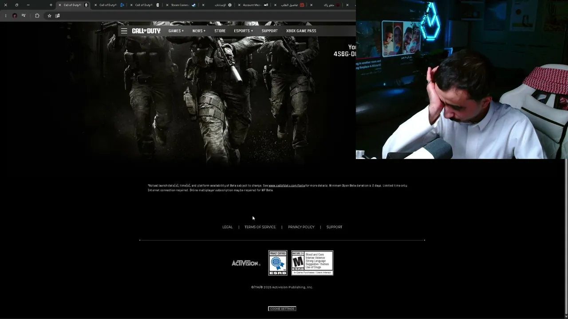568x319 pixels.
Task: Close the Steam Community tab
Action: point(167,5)
